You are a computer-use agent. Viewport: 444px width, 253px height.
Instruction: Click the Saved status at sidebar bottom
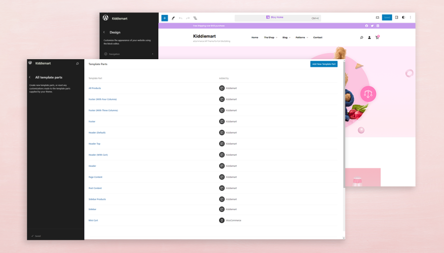pos(36,236)
